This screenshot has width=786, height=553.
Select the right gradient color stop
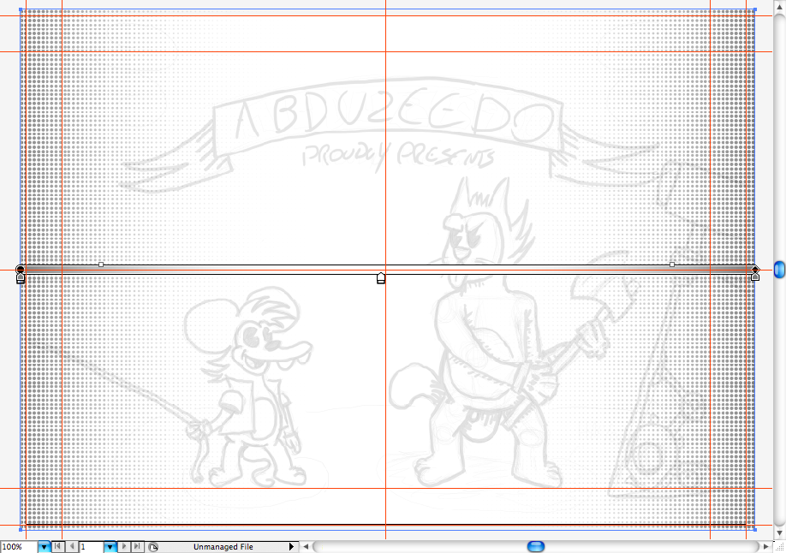click(x=755, y=276)
